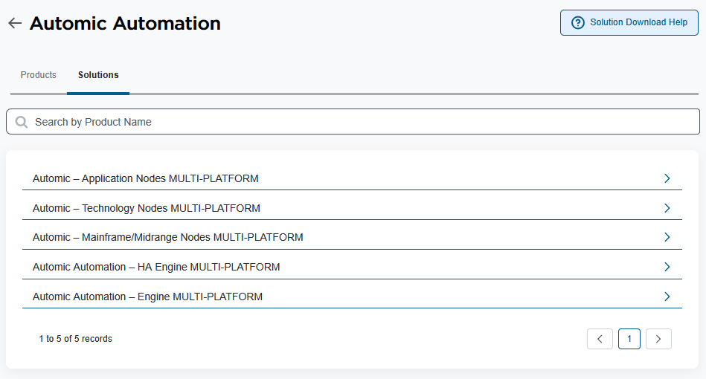Open Automic Automation – HA Engine MULTI-PLATFORM
This screenshot has width=706, height=379.
pyautogui.click(x=352, y=267)
